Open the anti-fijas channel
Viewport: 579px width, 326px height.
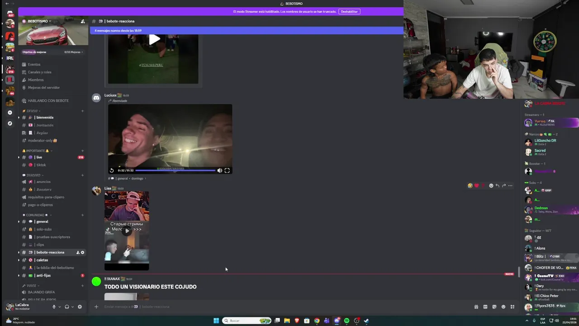click(x=53, y=275)
